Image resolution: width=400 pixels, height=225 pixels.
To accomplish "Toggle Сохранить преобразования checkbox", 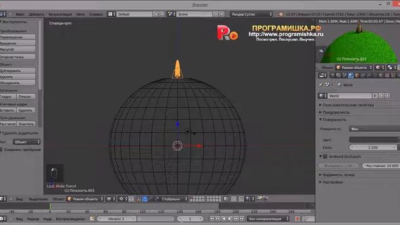I will coord(1,150).
